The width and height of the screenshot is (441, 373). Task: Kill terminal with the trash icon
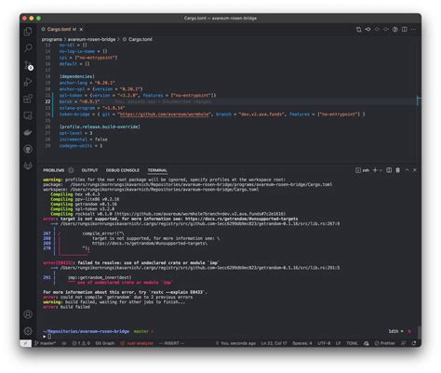click(x=398, y=170)
